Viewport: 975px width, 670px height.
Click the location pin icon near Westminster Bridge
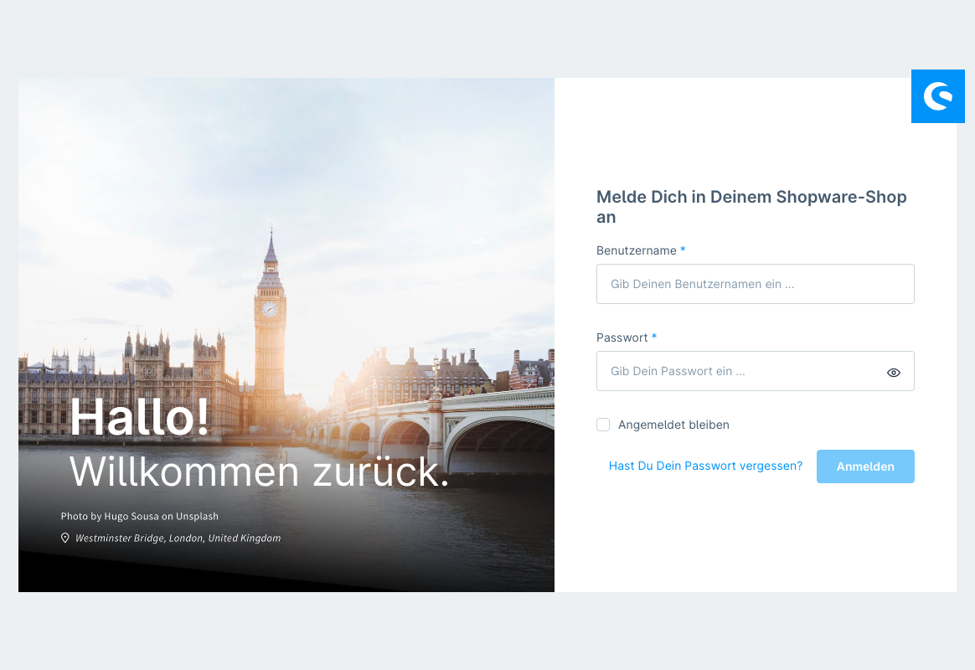point(65,538)
